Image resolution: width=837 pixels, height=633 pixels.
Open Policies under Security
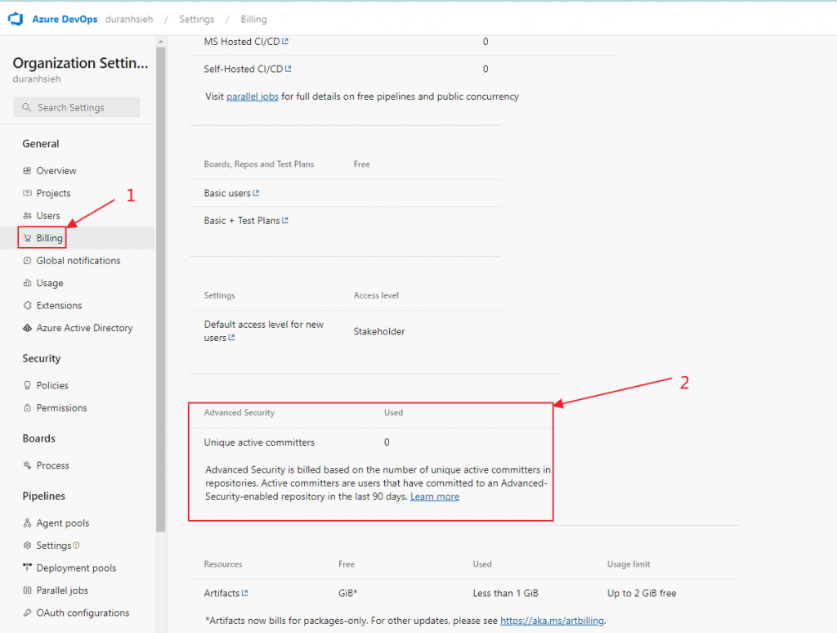click(x=52, y=386)
